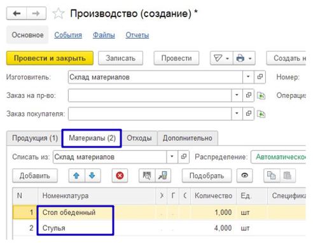Open the print menu with printer icon
This screenshot has height=243, width=313.
[244, 58]
